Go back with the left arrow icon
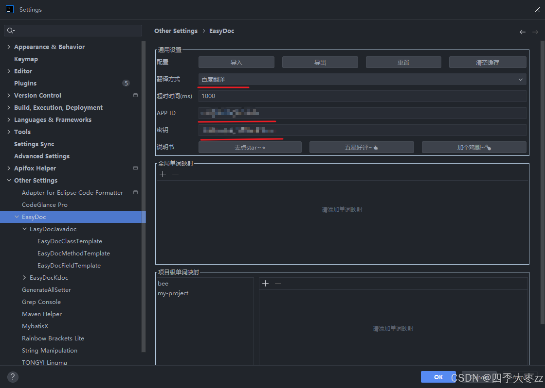The image size is (545, 388). pyautogui.click(x=523, y=32)
